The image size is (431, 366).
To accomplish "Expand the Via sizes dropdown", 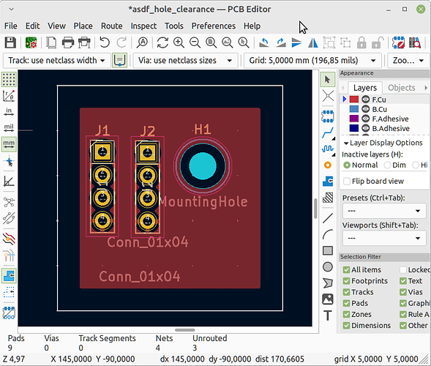I will coord(185,61).
